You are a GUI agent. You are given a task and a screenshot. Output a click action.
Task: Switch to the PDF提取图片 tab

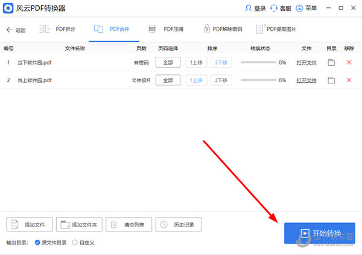coord(276,29)
